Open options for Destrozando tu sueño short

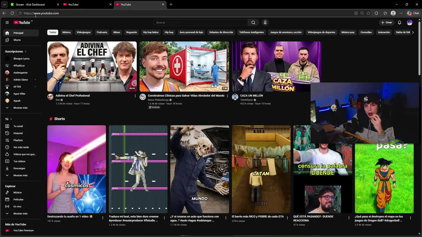(x=103, y=218)
